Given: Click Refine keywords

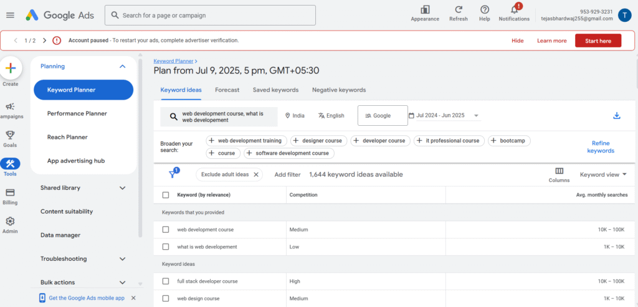Looking at the screenshot, I should (600, 147).
